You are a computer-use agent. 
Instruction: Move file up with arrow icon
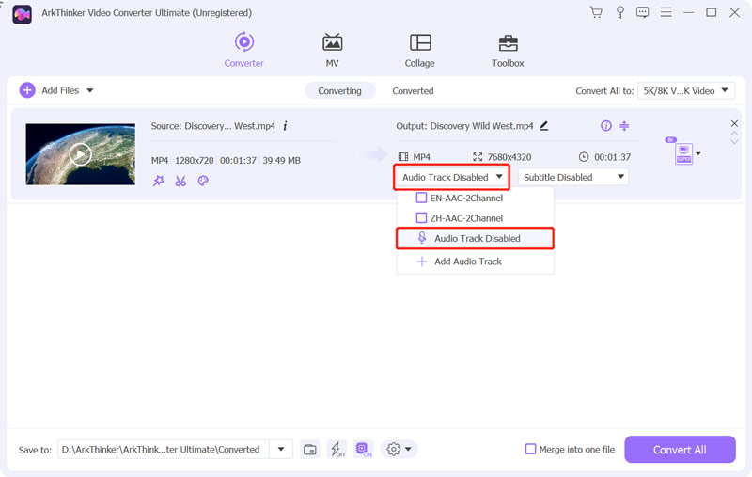coord(734,134)
